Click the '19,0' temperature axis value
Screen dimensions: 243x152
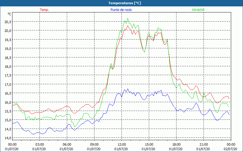coord(8,49)
